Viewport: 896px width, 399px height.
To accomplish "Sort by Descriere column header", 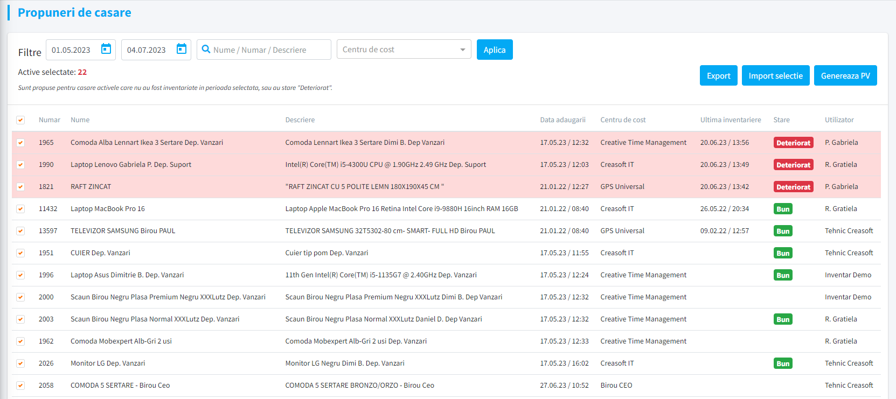I will (300, 120).
